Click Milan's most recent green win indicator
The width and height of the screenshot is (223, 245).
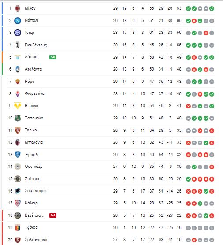click(x=212, y=9)
